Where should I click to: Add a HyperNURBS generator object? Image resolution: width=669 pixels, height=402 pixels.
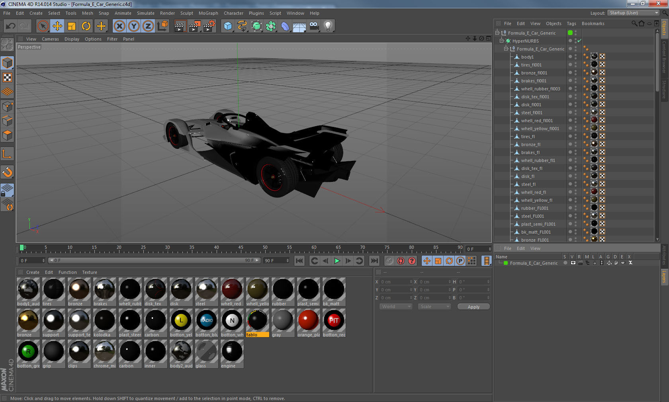coord(256,26)
